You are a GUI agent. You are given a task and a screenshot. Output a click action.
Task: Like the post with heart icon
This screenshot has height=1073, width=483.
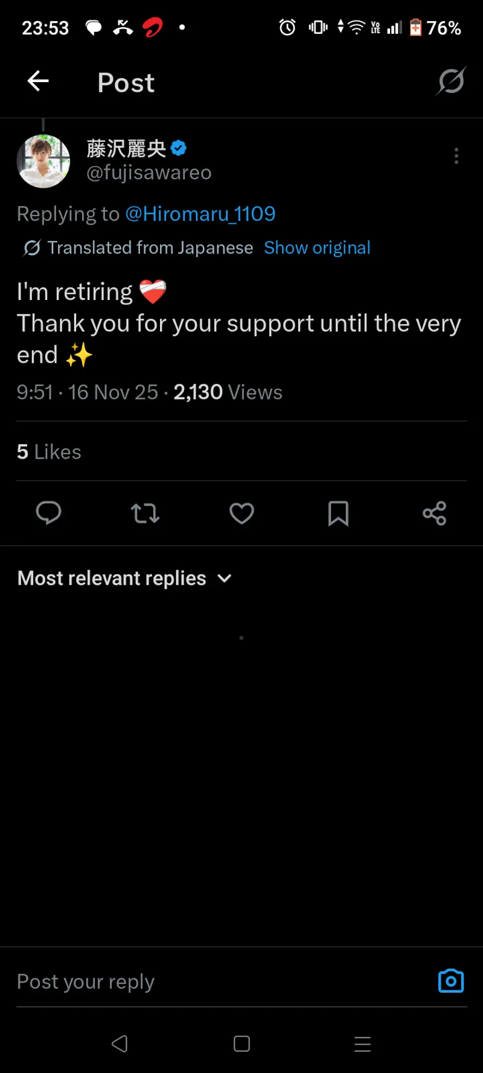[241, 513]
